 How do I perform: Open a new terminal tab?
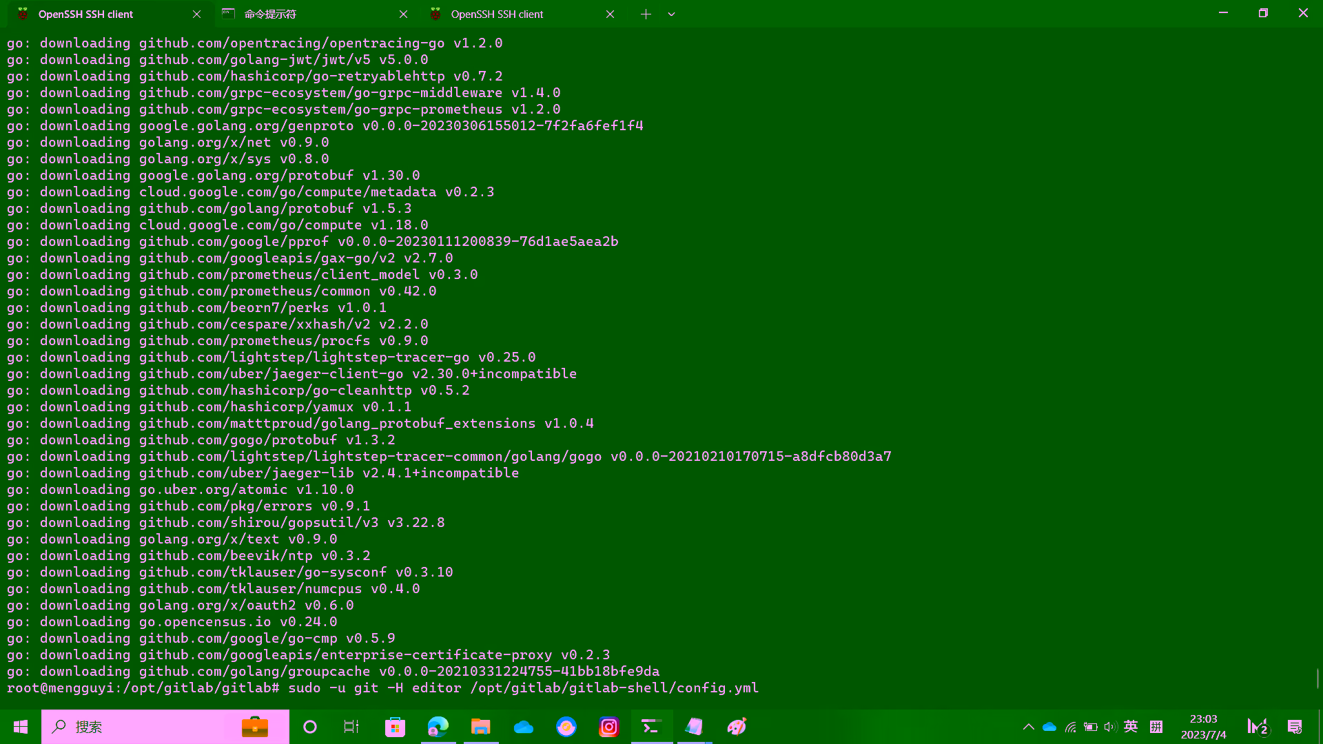point(646,14)
